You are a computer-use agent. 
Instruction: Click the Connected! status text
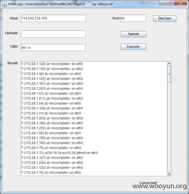click(148, 183)
